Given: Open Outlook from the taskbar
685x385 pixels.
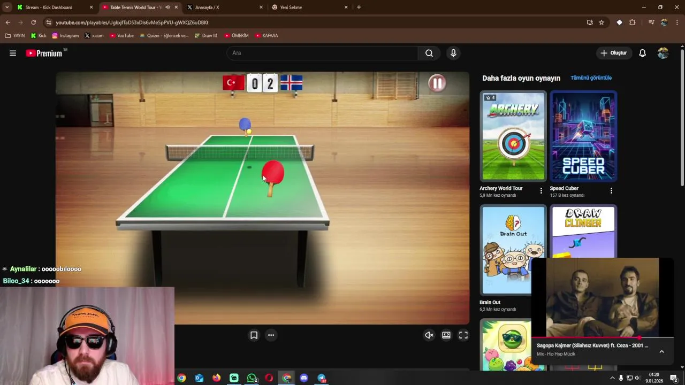Looking at the screenshot, I should click(x=199, y=378).
